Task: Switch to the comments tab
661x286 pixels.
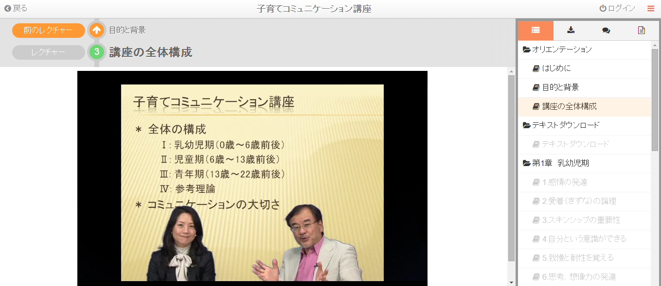Action: pyautogui.click(x=606, y=31)
